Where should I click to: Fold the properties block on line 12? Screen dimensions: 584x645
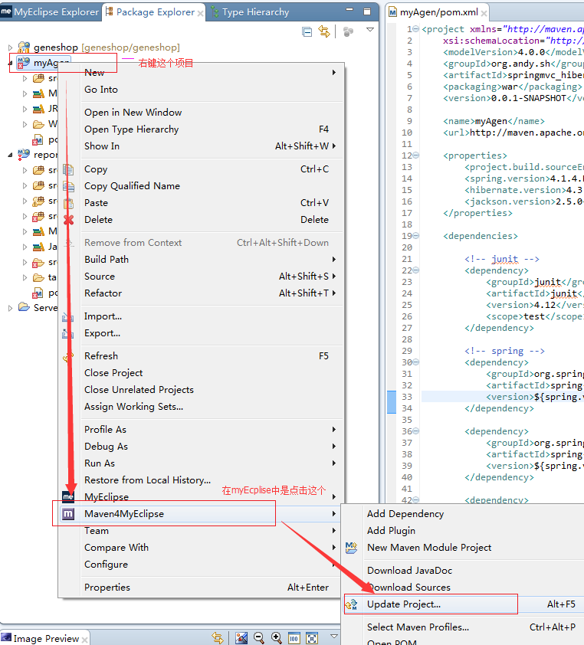coord(415,155)
